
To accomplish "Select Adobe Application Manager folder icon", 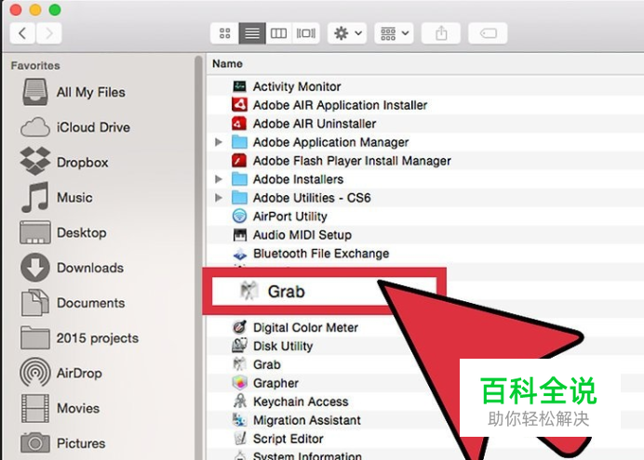I will pyautogui.click(x=239, y=142).
